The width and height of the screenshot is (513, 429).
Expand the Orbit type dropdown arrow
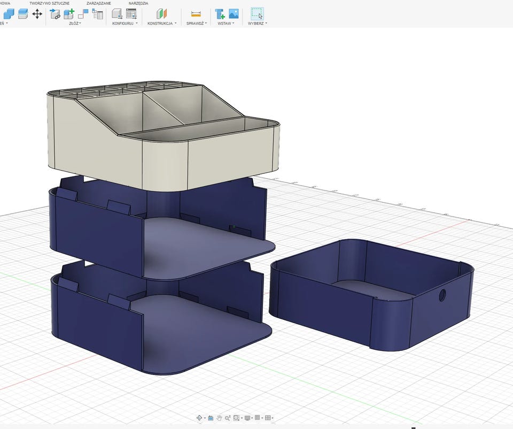[205, 418]
